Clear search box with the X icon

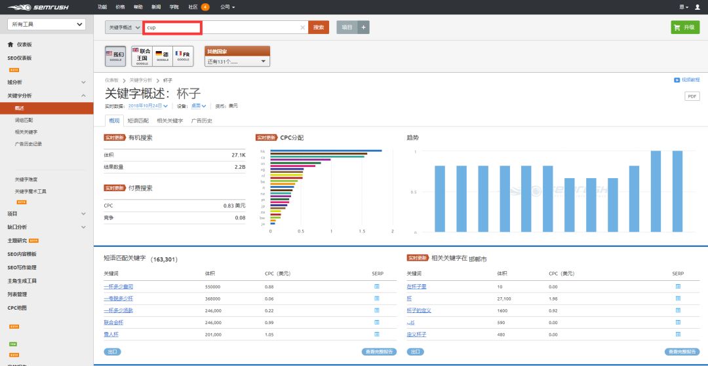[x=302, y=27]
